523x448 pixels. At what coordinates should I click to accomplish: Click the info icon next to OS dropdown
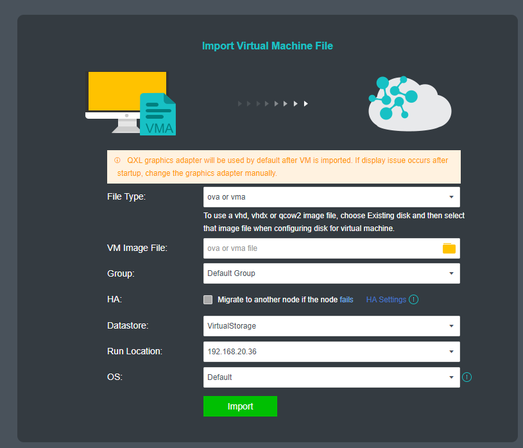tap(467, 377)
